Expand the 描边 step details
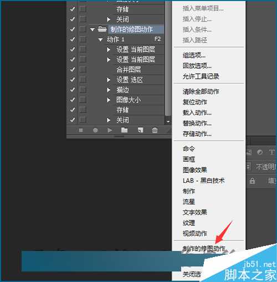Viewport: 277px width, 282px height. (109, 90)
